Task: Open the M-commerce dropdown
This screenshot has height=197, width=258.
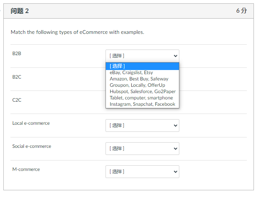Action: point(142,172)
